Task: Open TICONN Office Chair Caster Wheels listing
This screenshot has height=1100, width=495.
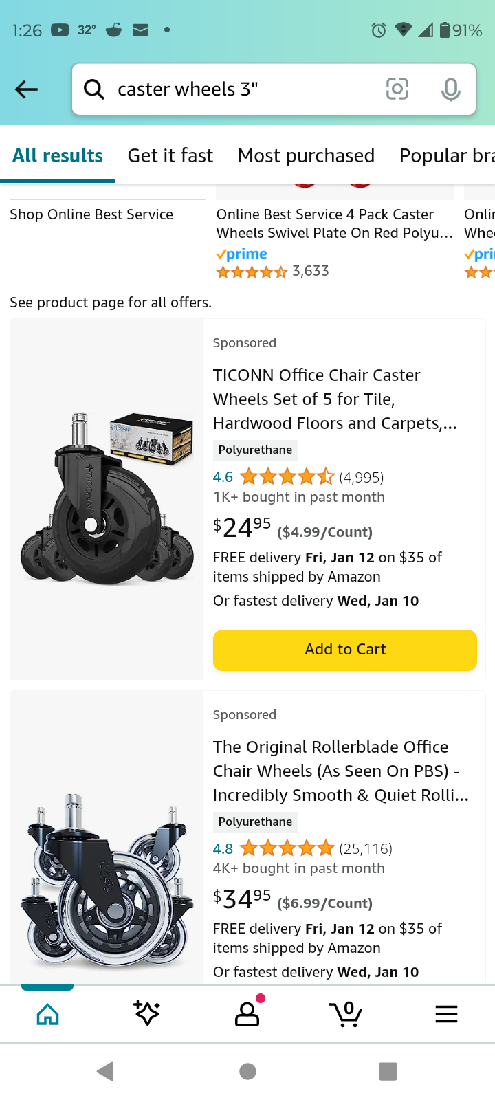Action: (335, 399)
